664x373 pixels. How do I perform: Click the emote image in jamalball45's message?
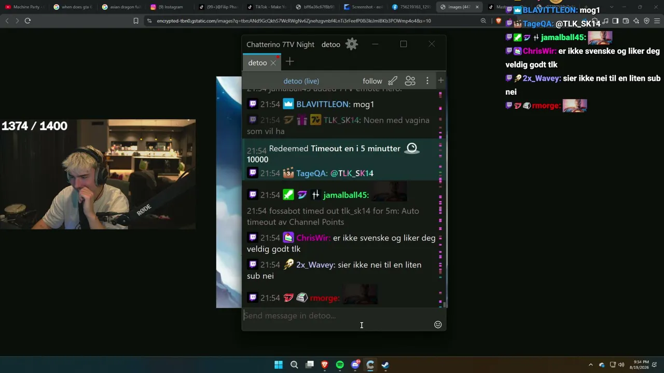coord(389,191)
